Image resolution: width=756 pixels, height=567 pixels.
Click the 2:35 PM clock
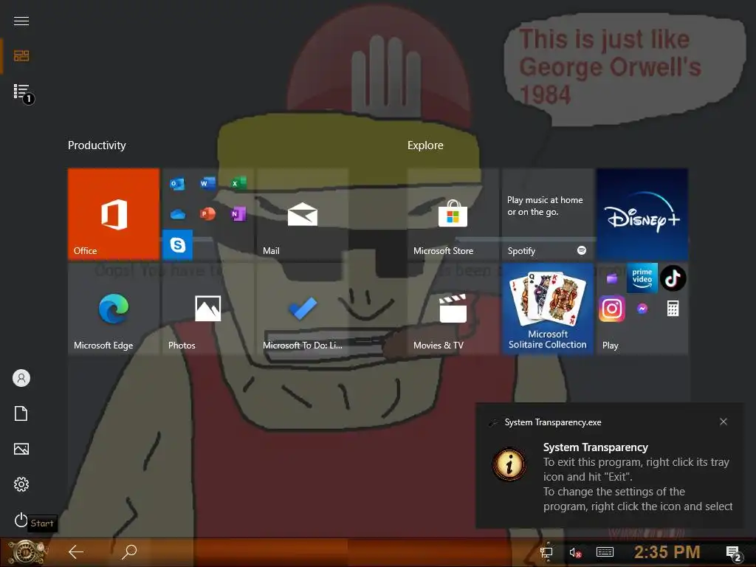[667, 552]
